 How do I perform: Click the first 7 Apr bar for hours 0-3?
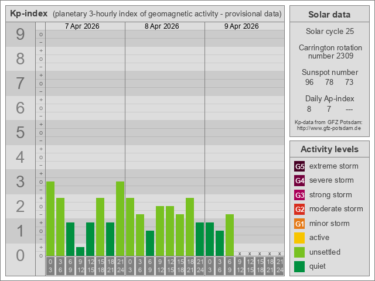tap(50, 218)
